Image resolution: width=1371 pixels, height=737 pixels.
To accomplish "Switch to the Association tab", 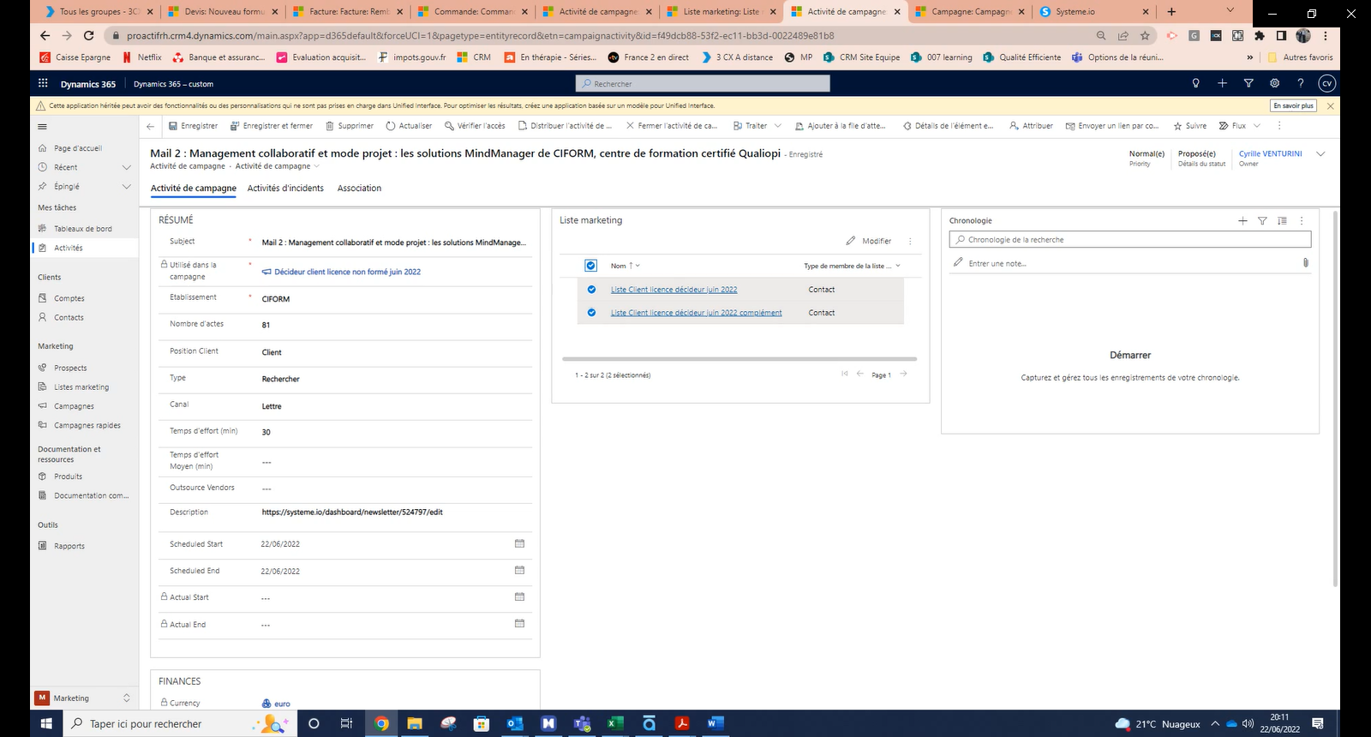I will pos(359,189).
